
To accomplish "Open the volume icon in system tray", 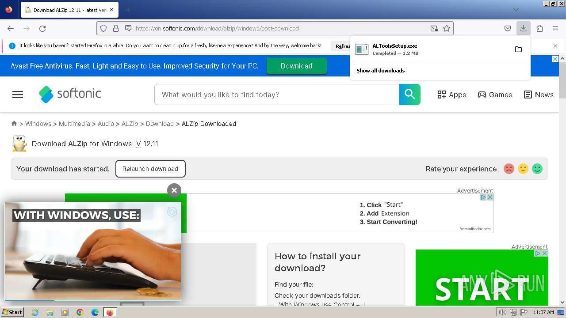I will click(502, 312).
